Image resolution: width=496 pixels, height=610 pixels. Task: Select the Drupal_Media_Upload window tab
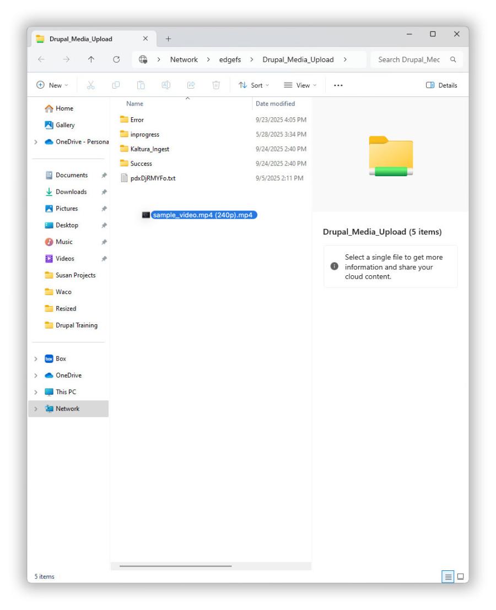(x=94, y=39)
